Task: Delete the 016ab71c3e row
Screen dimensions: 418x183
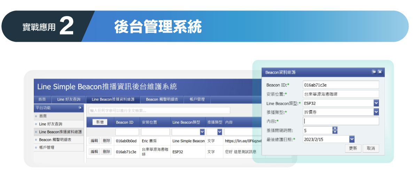Action: click(106, 152)
